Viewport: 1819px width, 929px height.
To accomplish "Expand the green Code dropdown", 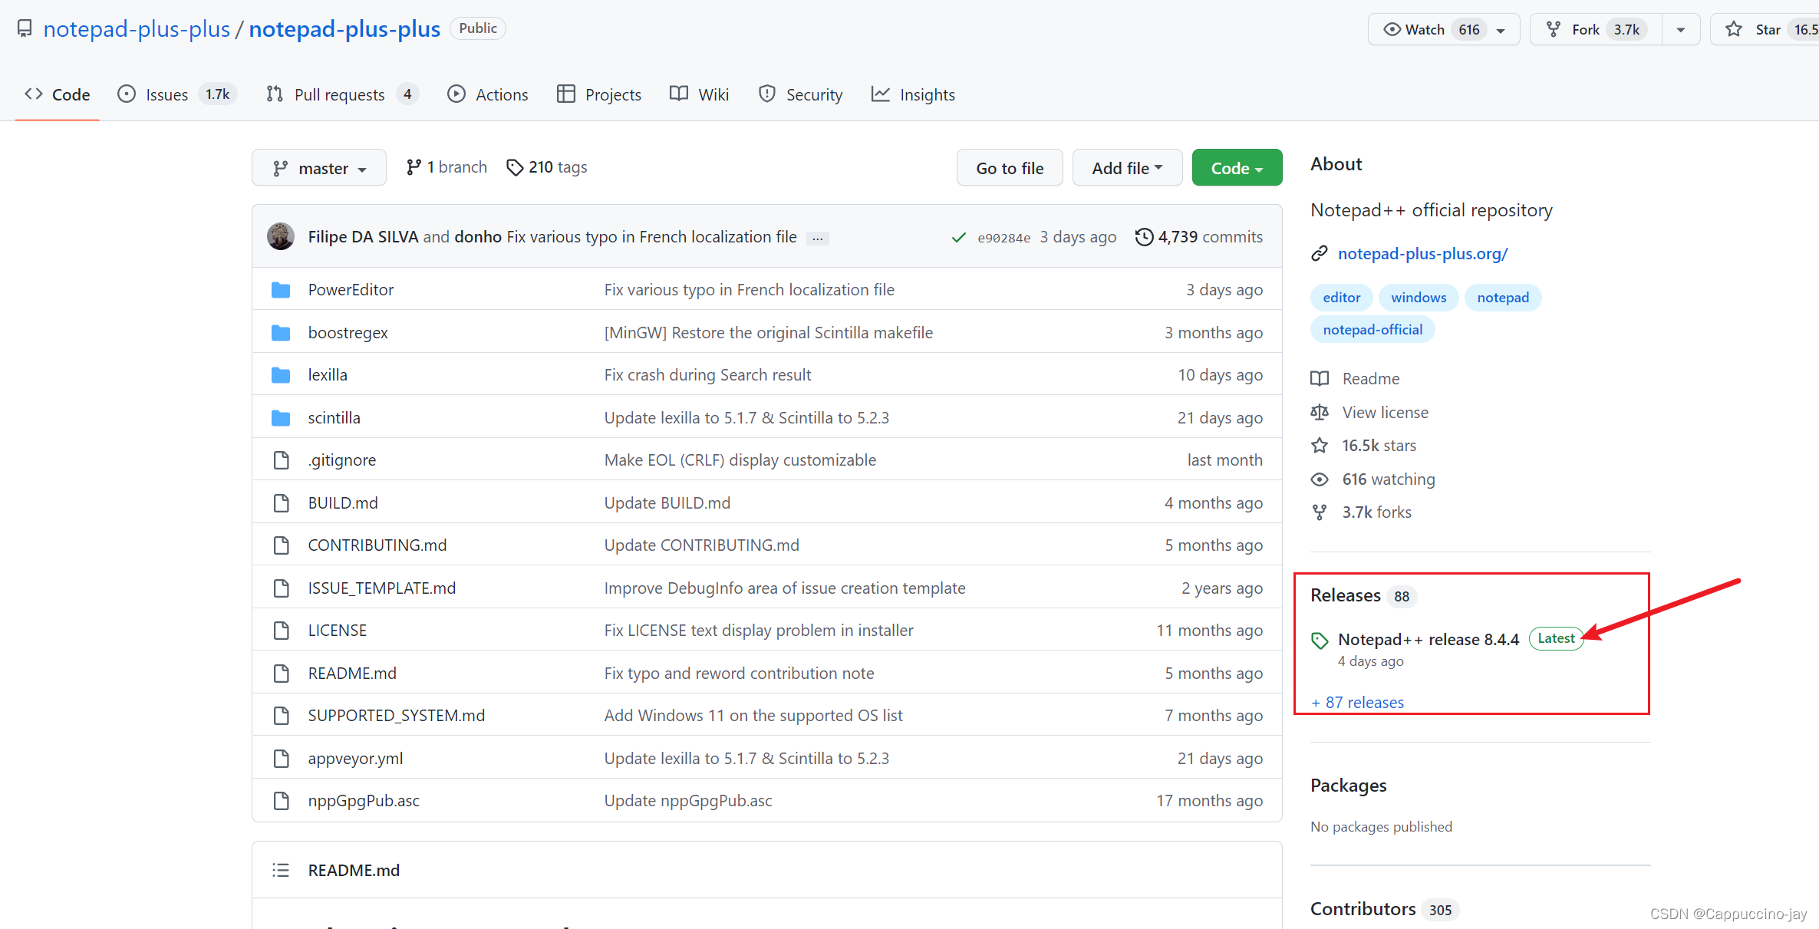I will pos(1237,168).
